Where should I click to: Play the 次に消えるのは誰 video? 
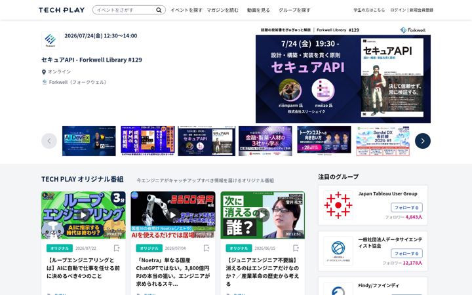(x=262, y=215)
